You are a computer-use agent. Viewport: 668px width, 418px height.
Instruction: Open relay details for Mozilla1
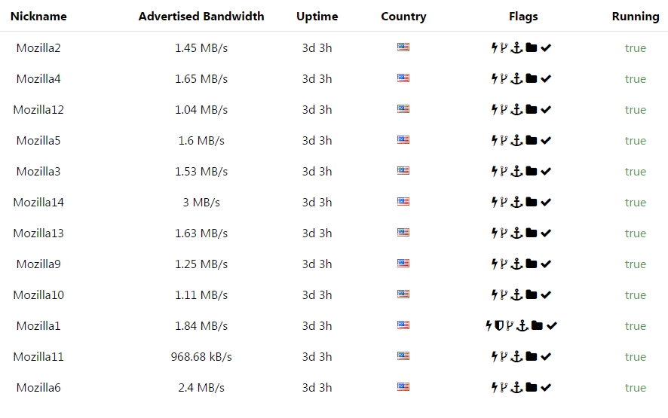tap(38, 325)
